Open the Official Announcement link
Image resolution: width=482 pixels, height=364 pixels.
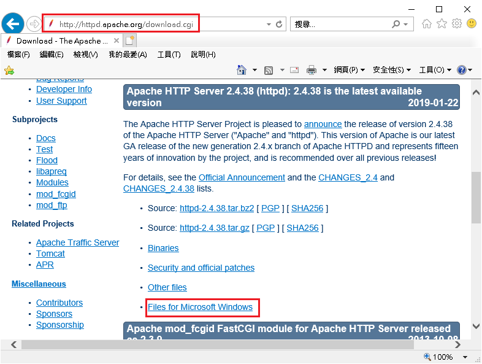point(242,177)
